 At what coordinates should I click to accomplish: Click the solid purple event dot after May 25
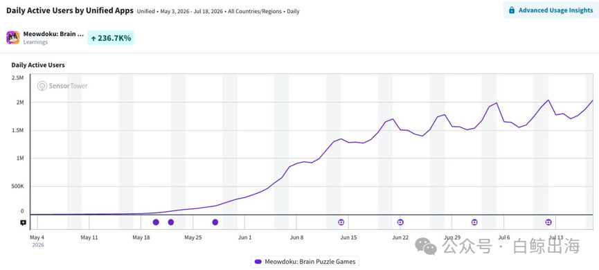[x=215, y=222]
